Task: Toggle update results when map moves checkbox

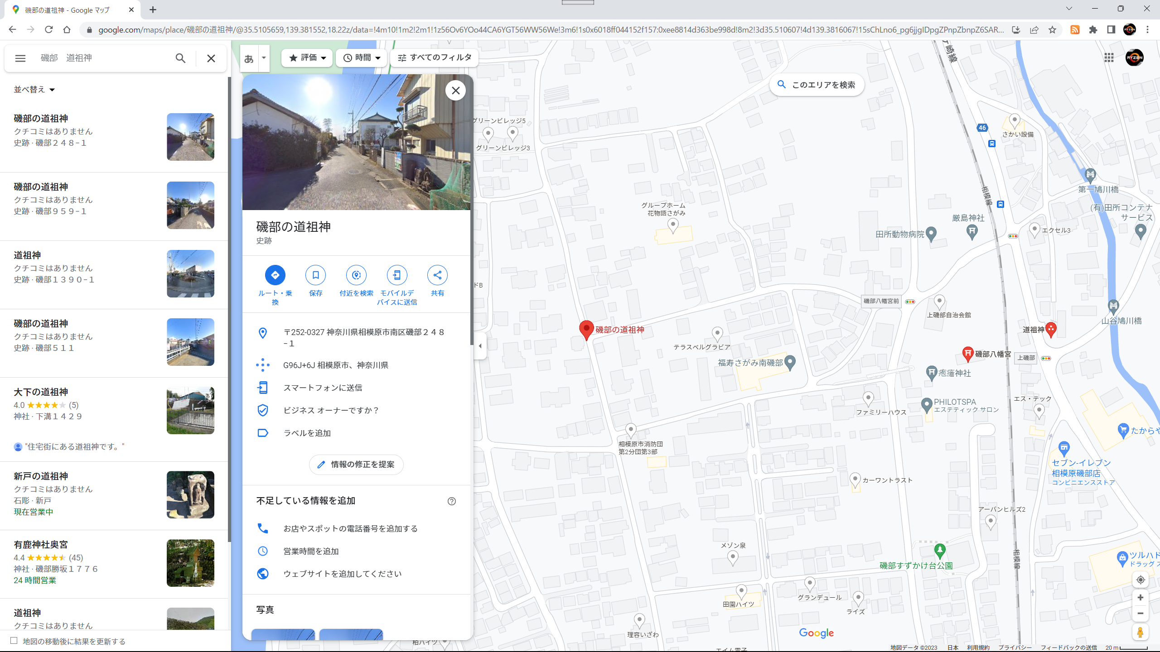Action: [x=14, y=641]
